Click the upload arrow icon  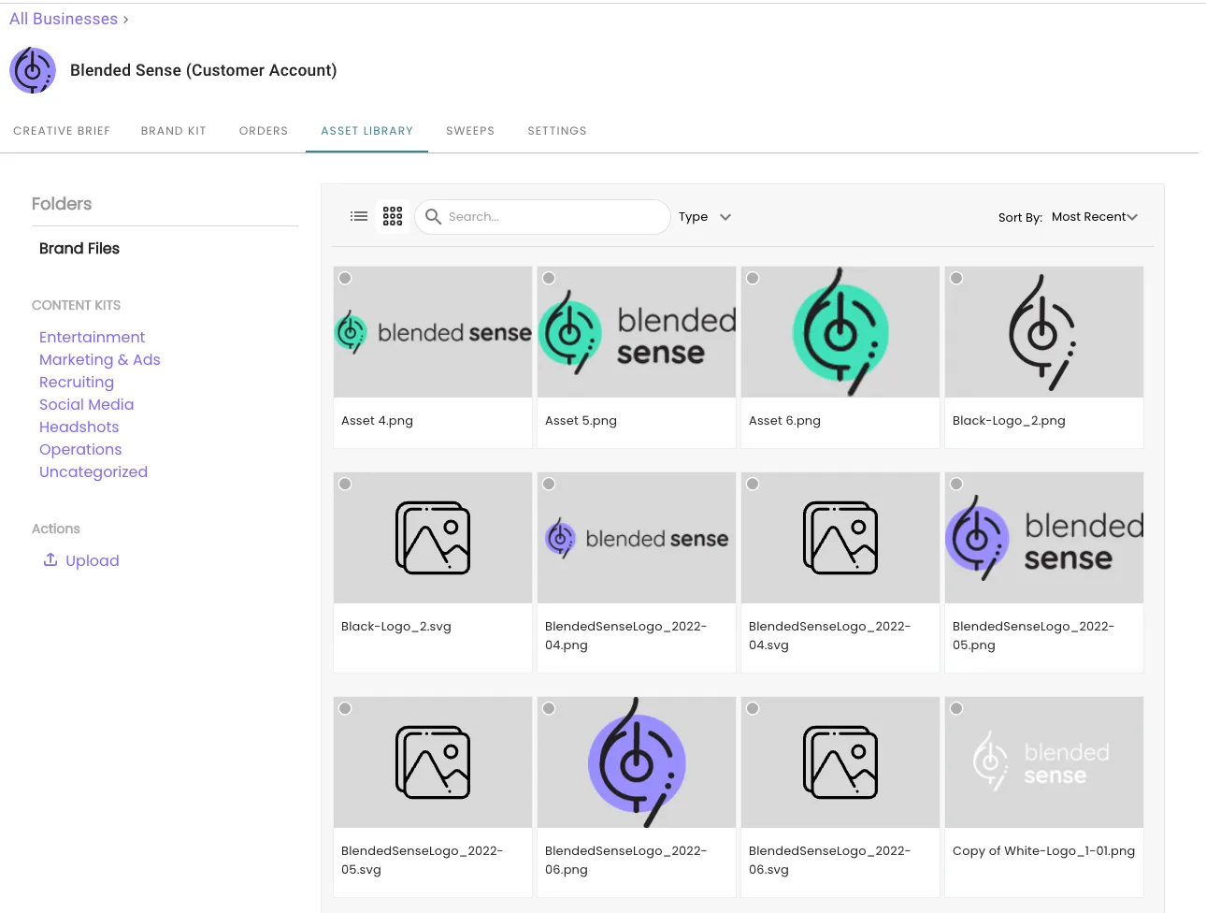point(50,559)
